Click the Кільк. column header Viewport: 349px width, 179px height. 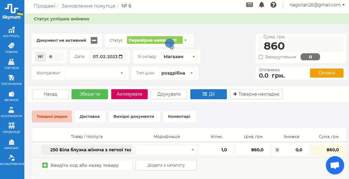pos(217,136)
